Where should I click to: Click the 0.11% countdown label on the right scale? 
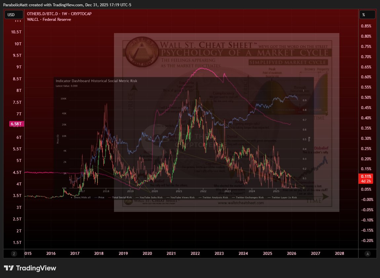pyautogui.click(x=366, y=179)
